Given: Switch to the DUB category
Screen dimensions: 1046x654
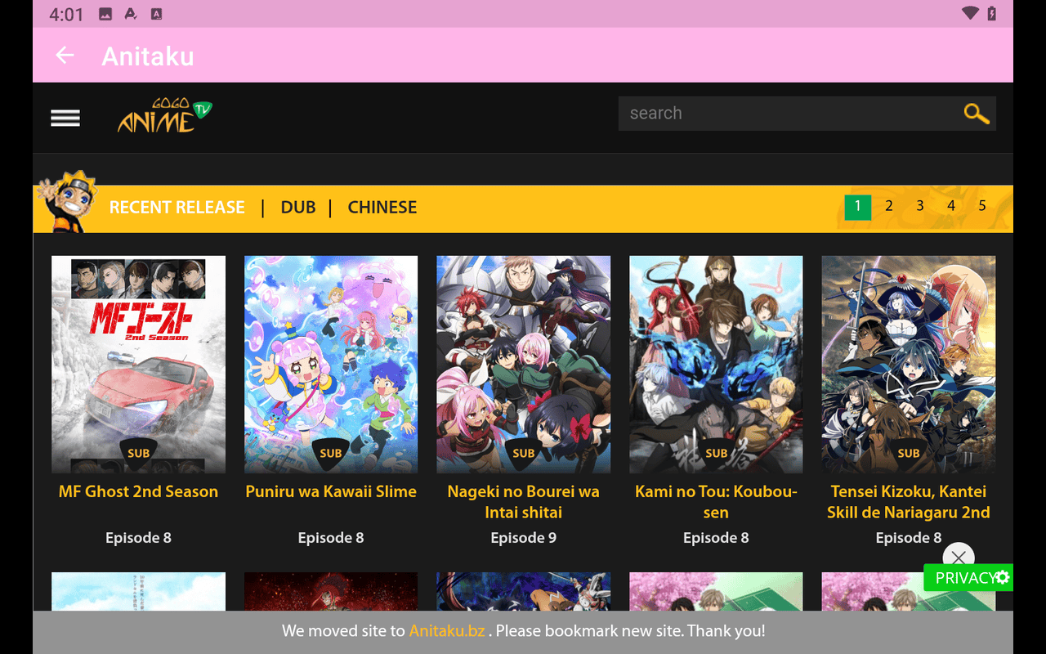Looking at the screenshot, I should click(298, 207).
